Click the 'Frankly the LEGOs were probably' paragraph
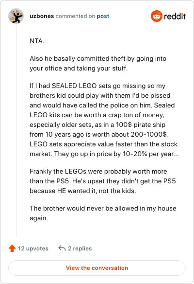The height and width of the screenshot is (284, 194). point(103,181)
